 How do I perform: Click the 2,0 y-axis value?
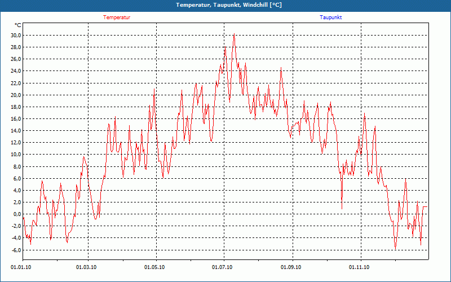[x=17, y=202]
